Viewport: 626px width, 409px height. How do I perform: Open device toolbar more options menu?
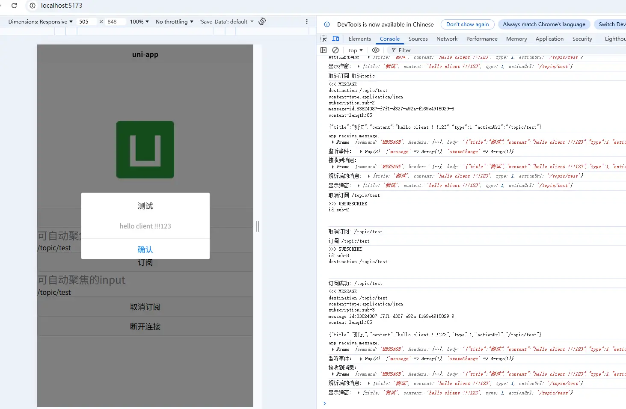306,21
